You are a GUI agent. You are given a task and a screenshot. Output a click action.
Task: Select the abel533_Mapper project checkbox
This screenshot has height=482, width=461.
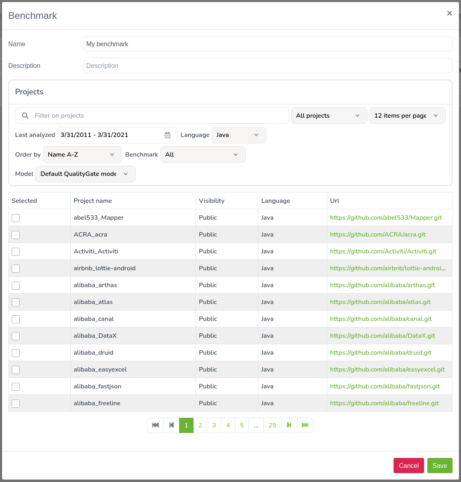point(16,218)
